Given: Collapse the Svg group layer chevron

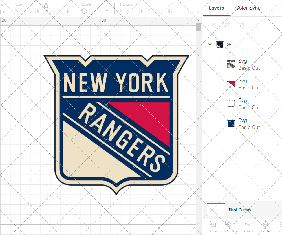Looking at the screenshot, I should click(210, 44).
